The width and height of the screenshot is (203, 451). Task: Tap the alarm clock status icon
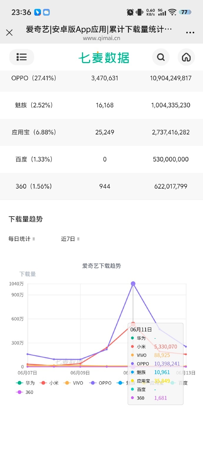[x=130, y=12]
